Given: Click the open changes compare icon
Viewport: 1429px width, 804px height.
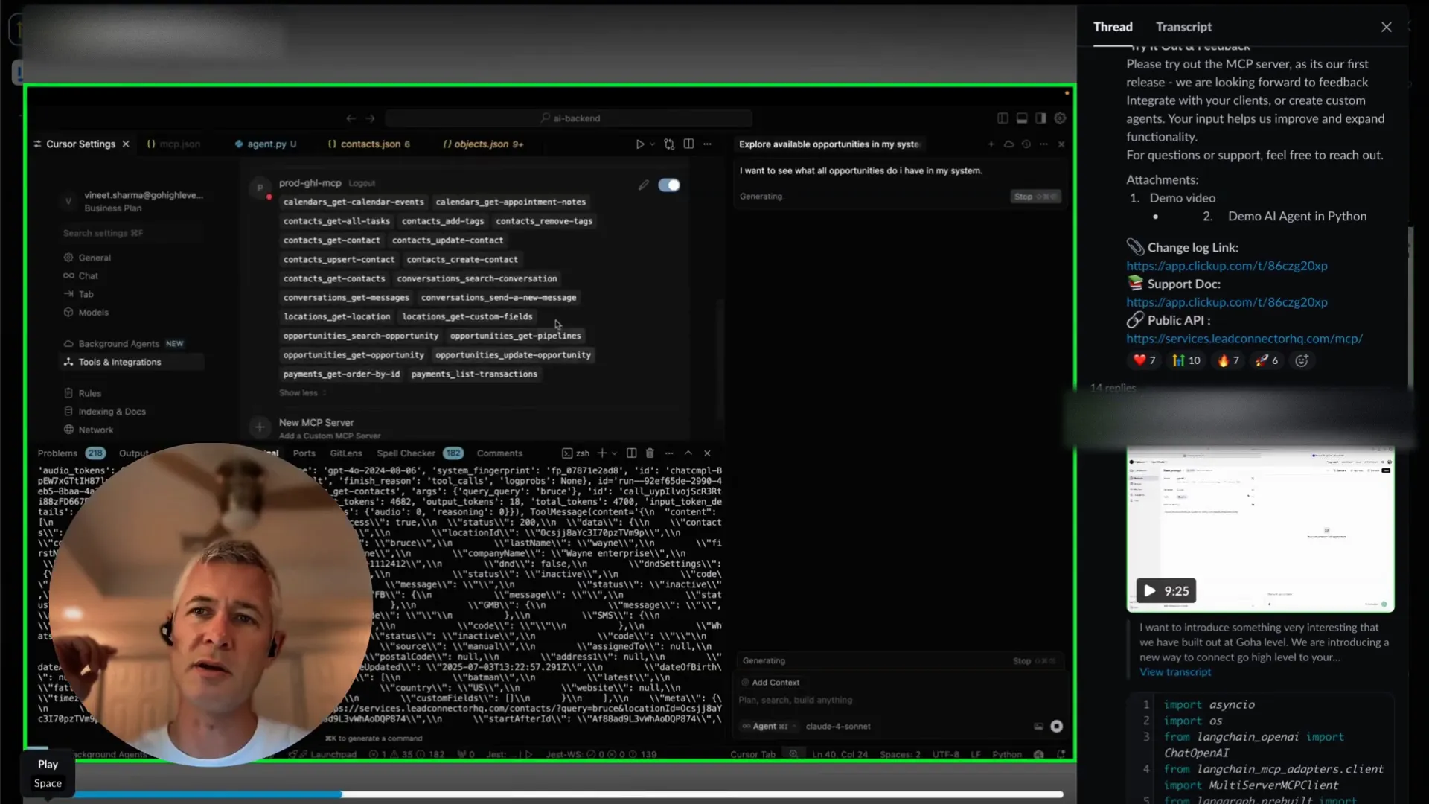Looking at the screenshot, I should [669, 144].
